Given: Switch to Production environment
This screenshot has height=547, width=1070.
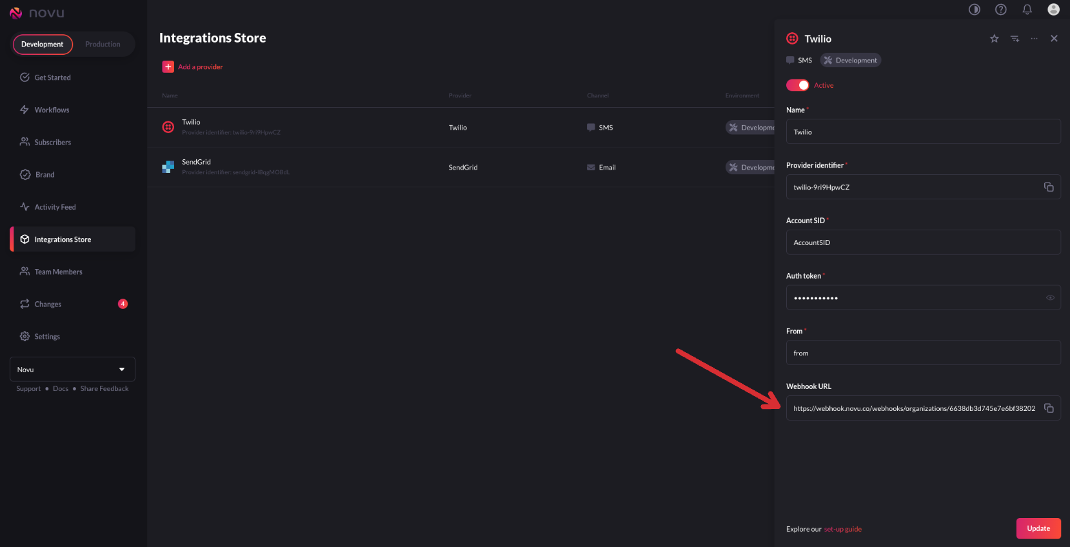Looking at the screenshot, I should click(x=103, y=45).
